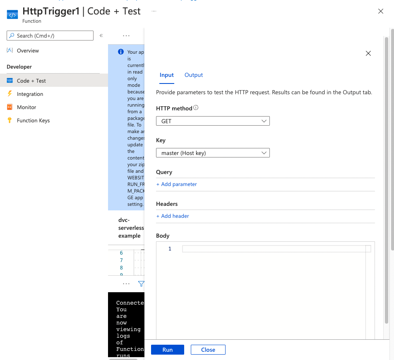This screenshot has width=394, height=360.
Task: Click the log filter funnel icon
Action: (x=141, y=284)
